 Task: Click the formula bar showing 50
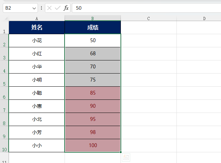pos(146,8)
